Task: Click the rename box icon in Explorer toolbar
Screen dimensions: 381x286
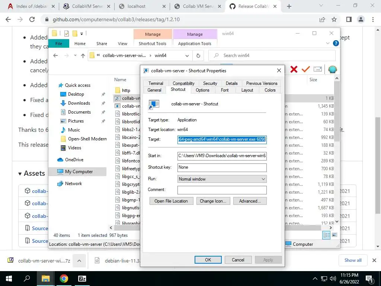Action: pos(318,69)
